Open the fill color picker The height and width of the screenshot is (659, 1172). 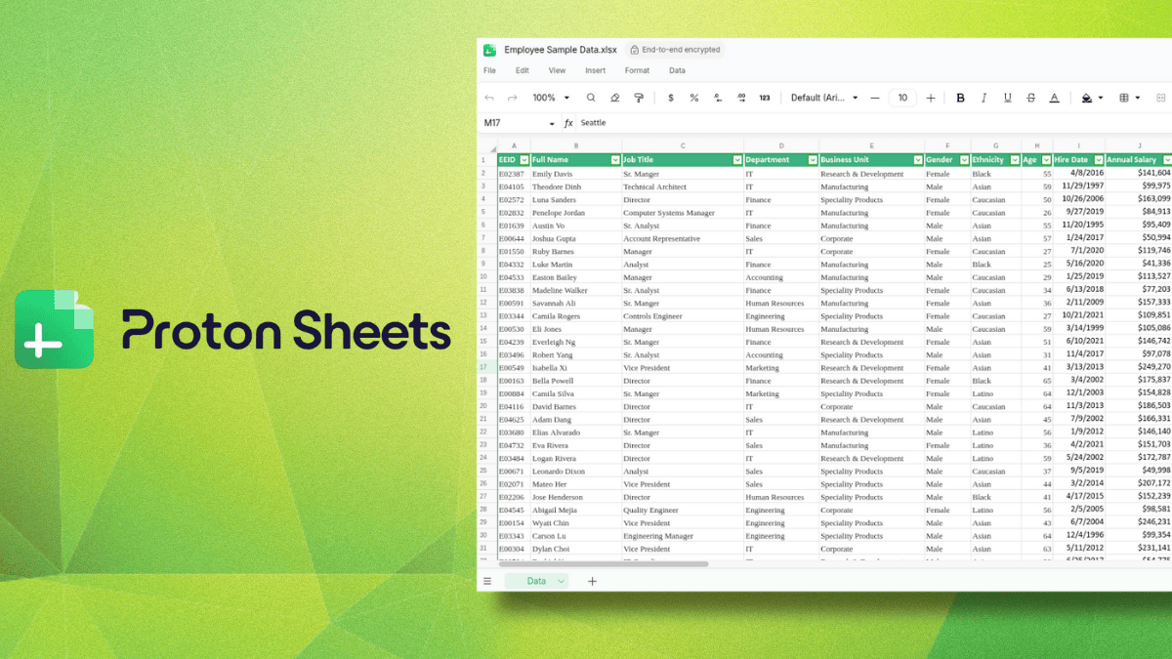(1084, 98)
